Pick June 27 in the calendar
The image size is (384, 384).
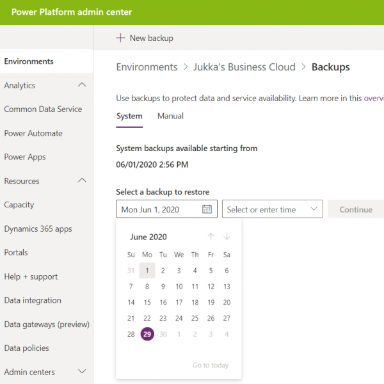pos(227,318)
